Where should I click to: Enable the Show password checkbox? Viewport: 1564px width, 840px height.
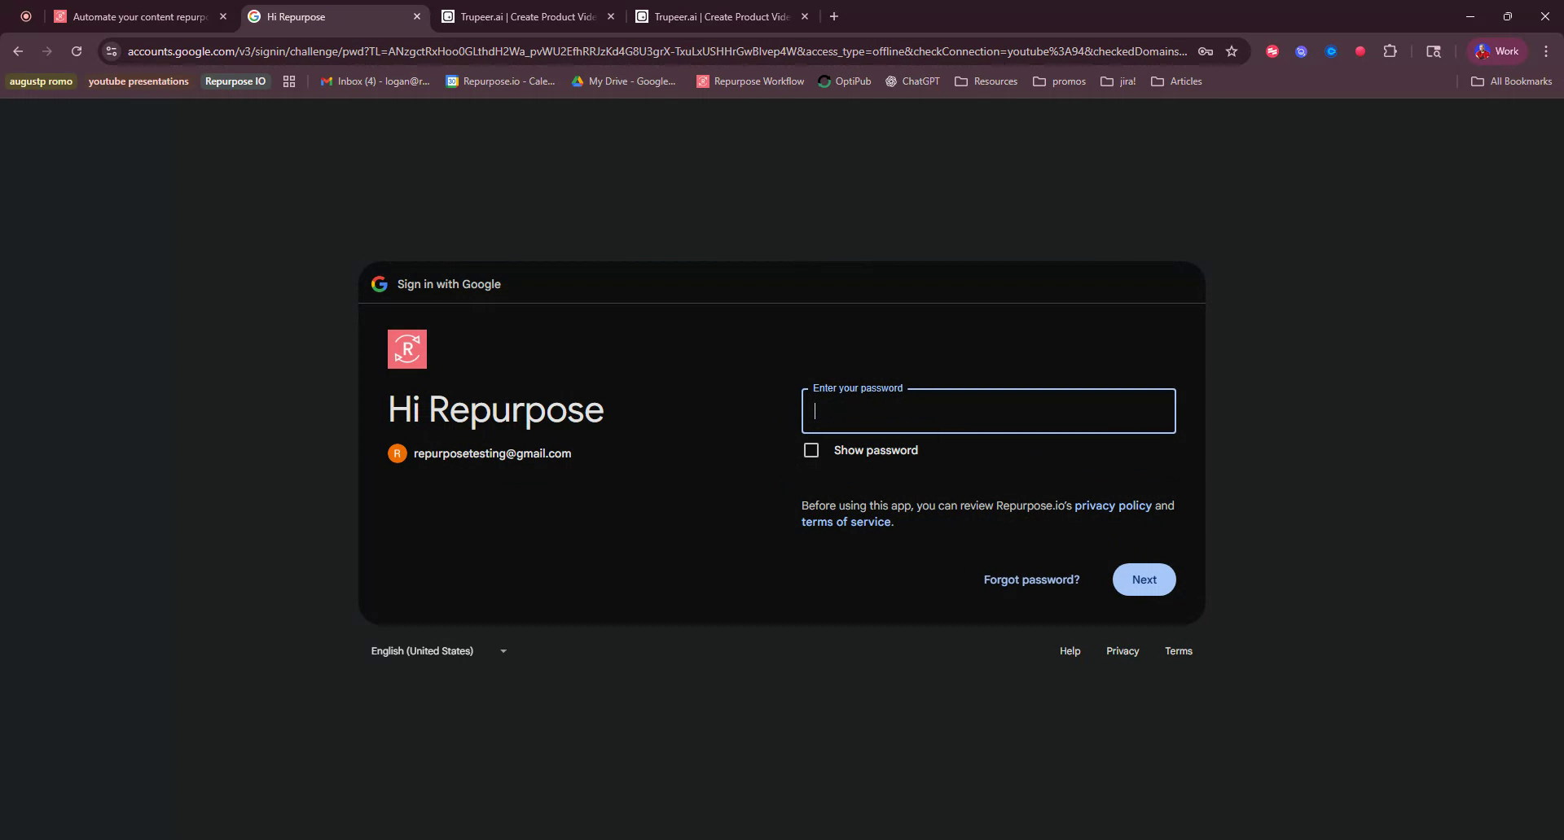(811, 449)
